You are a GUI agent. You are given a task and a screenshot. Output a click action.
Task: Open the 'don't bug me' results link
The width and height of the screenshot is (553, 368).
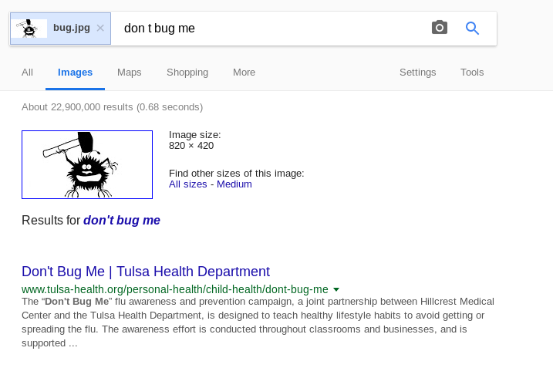[x=122, y=220]
